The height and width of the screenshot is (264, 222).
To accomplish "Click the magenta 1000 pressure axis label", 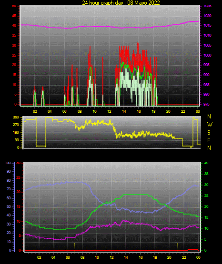I will (207, 55).
